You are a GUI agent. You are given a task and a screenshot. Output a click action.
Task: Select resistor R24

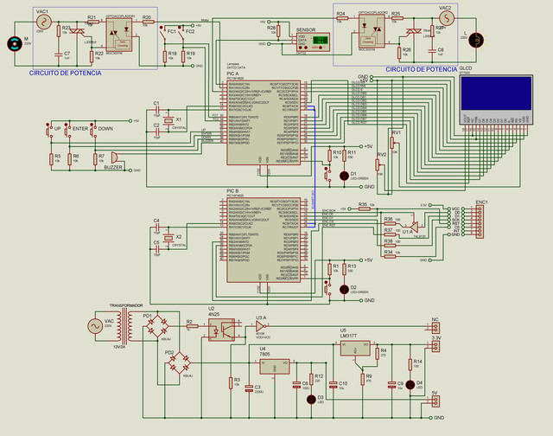(x=342, y=18)
